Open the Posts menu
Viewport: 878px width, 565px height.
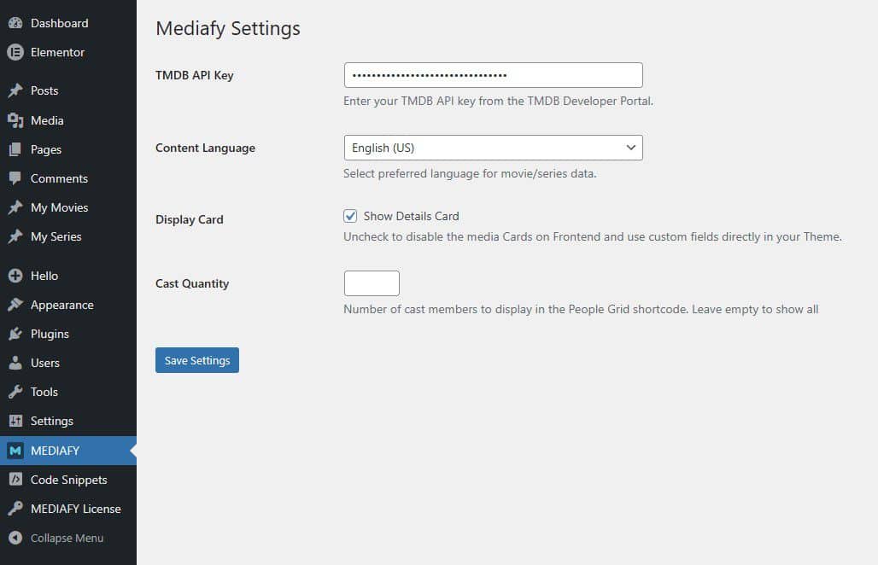coord(68,90)
